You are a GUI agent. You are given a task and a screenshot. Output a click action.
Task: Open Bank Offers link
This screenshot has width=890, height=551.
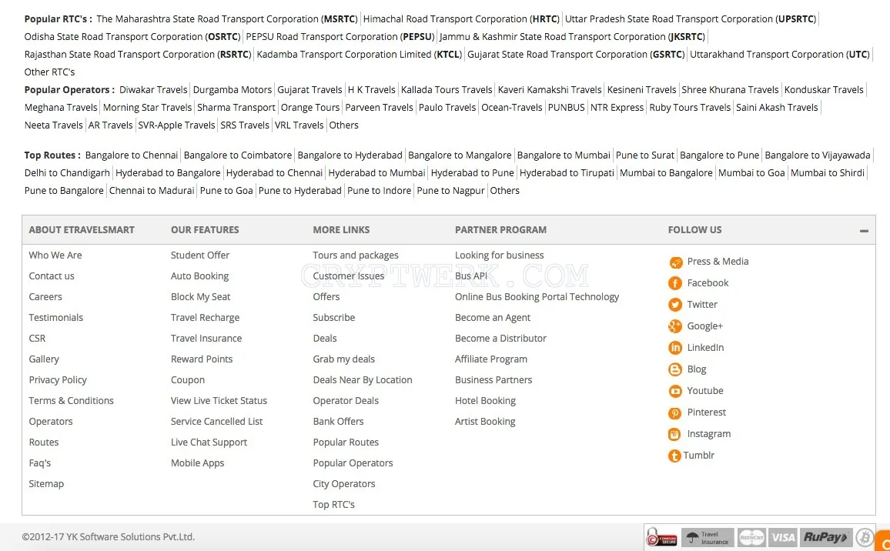tap(338, 421)
